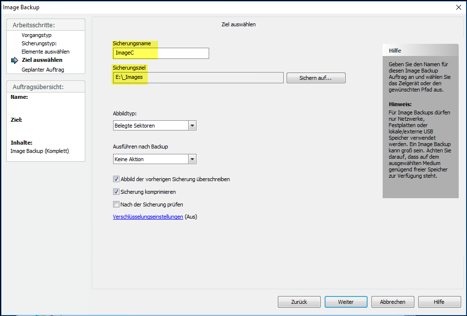467x316 pixels.
Task: Jump to Geplanter Auftrag step
Action: pyautogui.click(x=42, y=70)
